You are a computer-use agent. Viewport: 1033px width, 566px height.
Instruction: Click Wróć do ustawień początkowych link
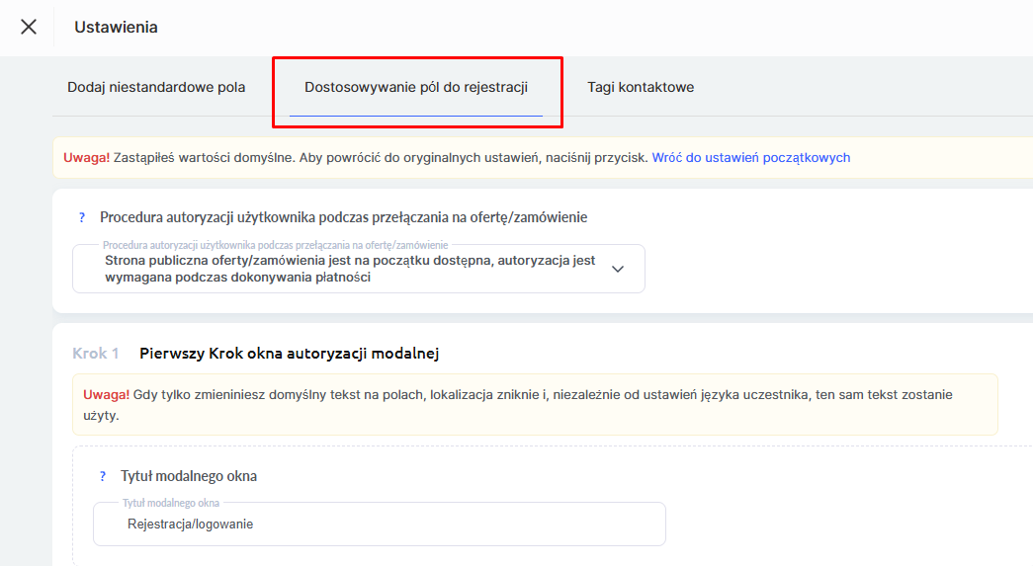[751, 157]
